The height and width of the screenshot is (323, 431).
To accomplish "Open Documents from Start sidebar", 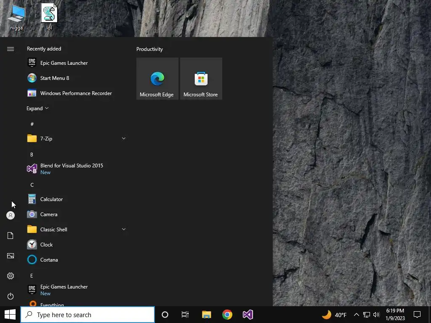I will click(11, 236).
